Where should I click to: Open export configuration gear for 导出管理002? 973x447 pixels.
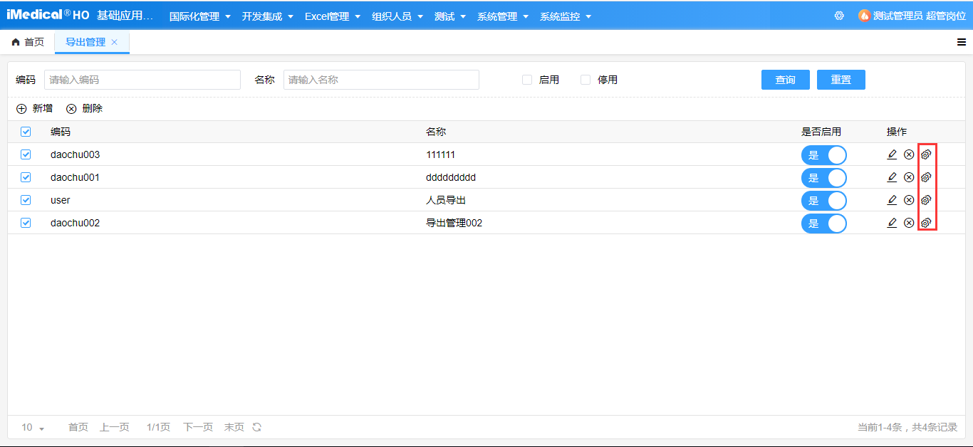pos(926,223)
